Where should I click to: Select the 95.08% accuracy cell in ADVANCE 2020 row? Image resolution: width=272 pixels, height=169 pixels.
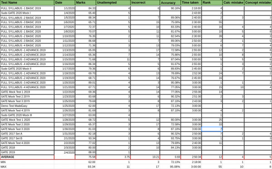tap(170, 83)
